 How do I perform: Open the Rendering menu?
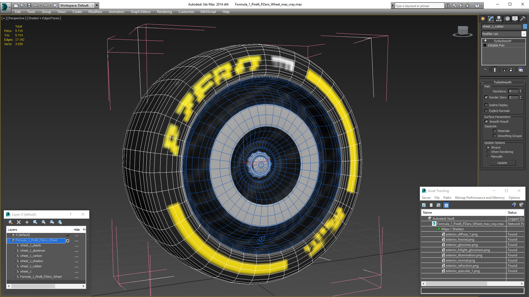(x=164, y=12)
